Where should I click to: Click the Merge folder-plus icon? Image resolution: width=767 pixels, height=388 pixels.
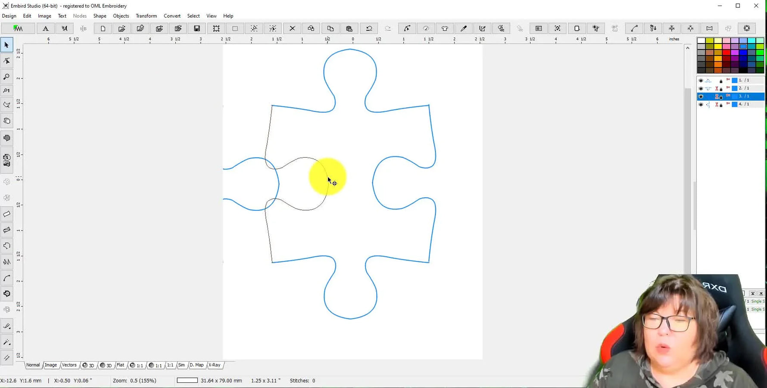[140, 28]
